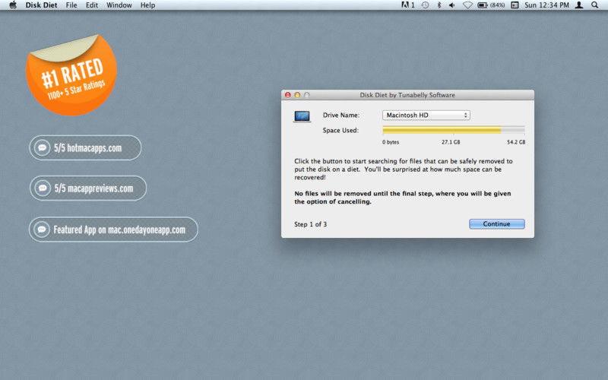Screen dimensions: 608x380
Task: Open the Help menu
Action: click(147, 5)
